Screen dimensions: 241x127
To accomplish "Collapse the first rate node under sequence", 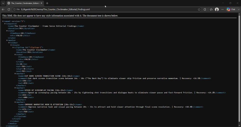I will click(7, 31).
